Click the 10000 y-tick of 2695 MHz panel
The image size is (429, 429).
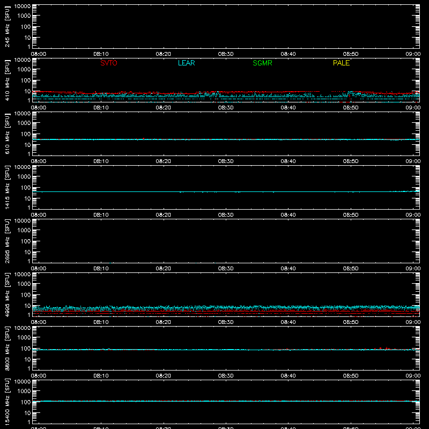[23, 221]
